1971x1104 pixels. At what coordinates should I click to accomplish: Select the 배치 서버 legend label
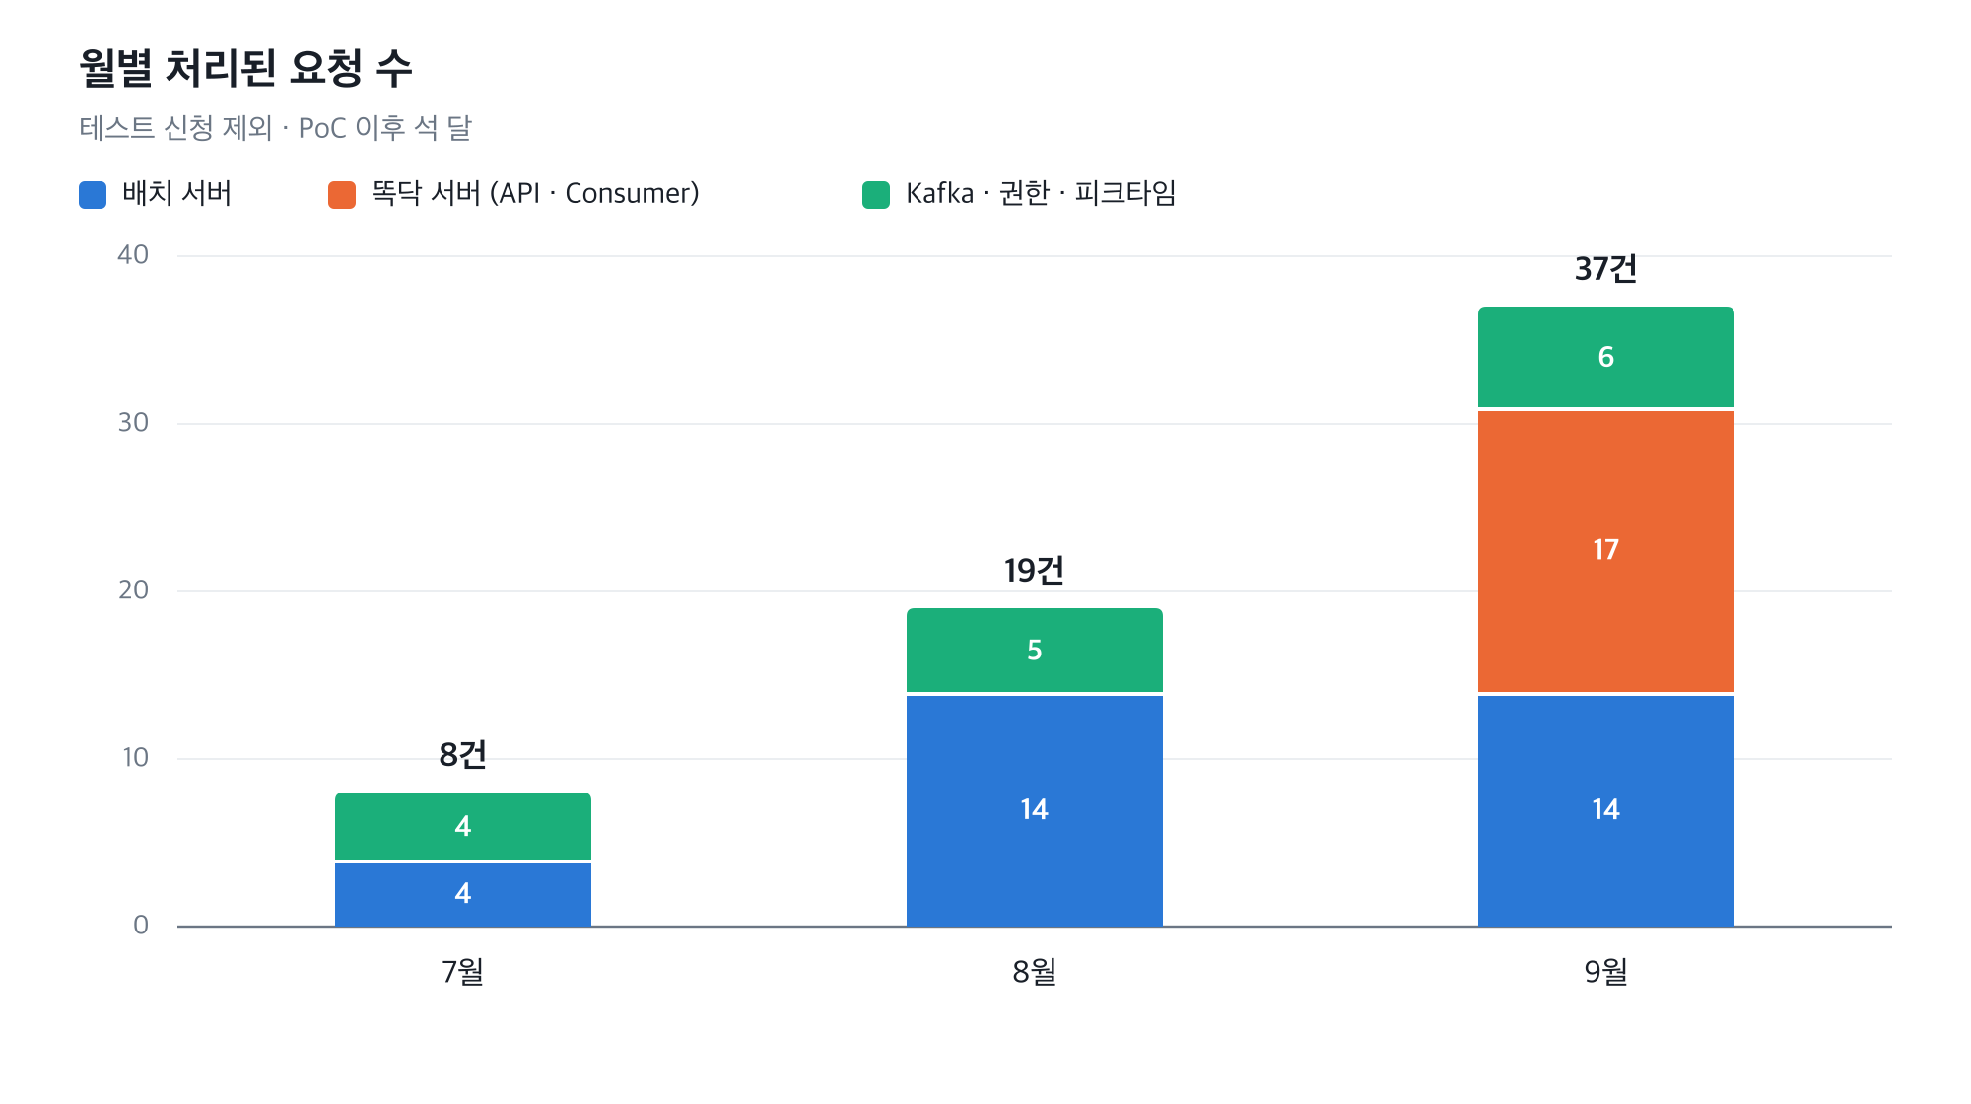point(176,193)
